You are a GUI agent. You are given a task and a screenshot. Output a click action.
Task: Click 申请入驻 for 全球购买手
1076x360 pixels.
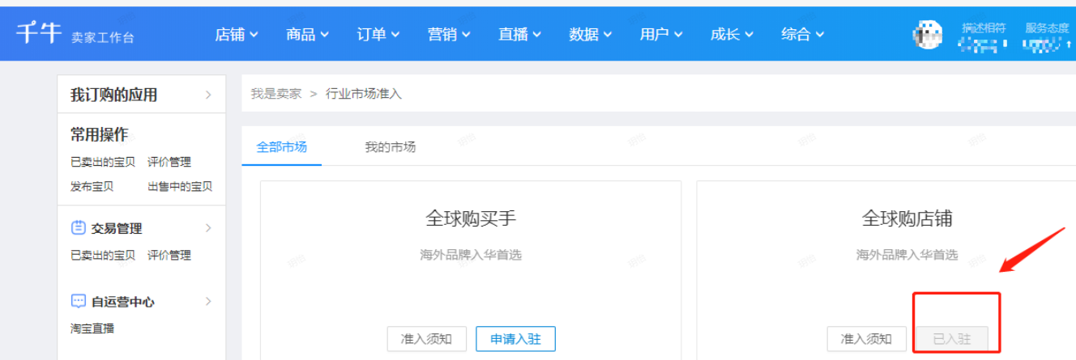tap(515, 339)
